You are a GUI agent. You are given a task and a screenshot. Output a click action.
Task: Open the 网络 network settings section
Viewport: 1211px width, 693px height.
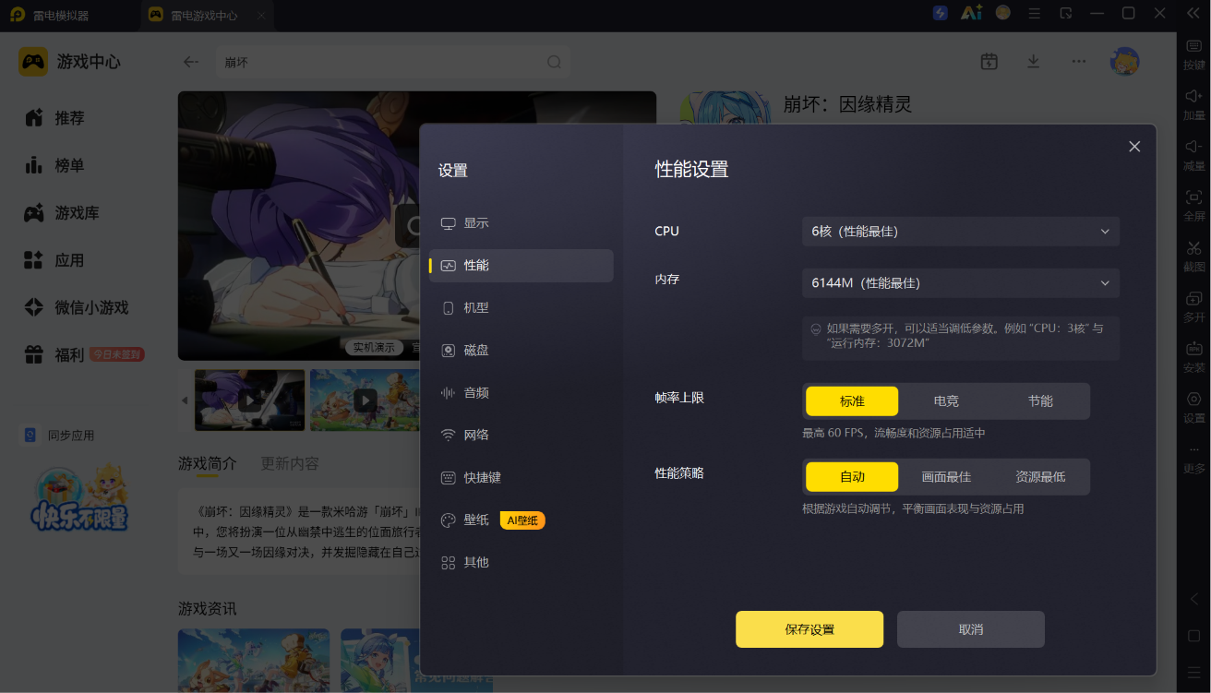[522, 436]
